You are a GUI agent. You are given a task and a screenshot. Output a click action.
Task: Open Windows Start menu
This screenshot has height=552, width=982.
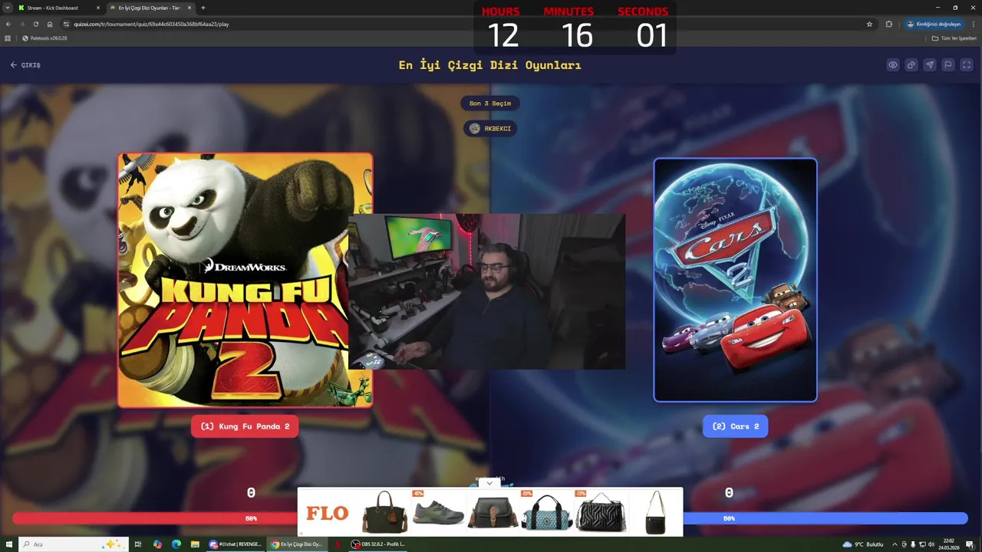click(x=8, y=544)
